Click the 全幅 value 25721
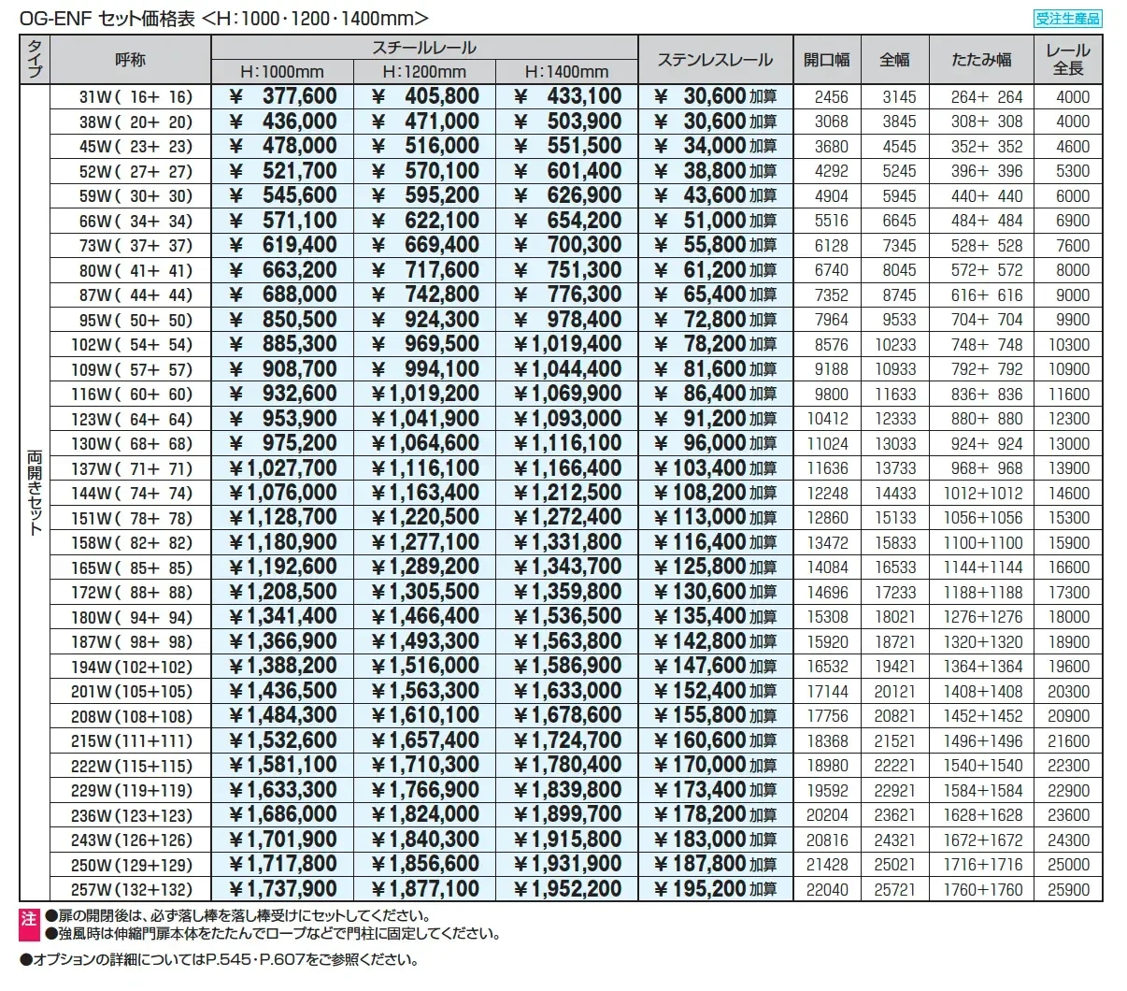 pos(895,889)
